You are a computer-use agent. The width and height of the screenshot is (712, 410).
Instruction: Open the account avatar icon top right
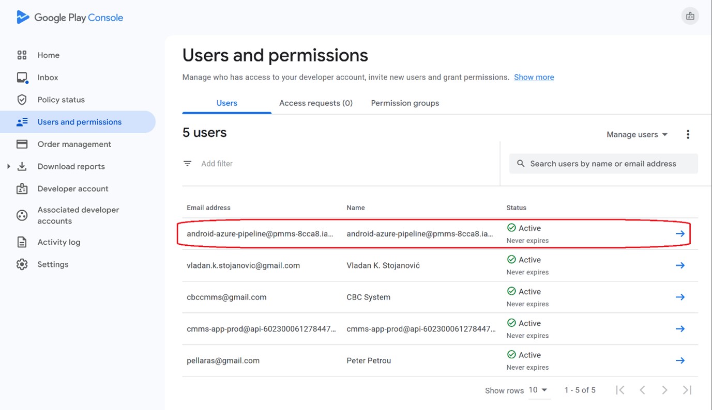click(x=690, y=17)
